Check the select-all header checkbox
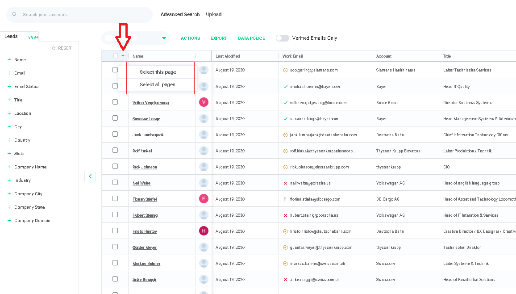This screenshot has height=294, width=516. (116, 56)
